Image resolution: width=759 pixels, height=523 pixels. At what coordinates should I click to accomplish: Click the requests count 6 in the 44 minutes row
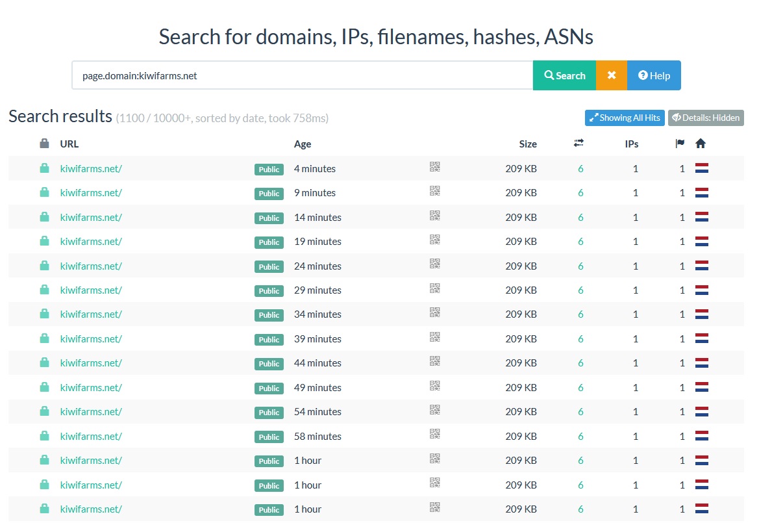(x=580, y=363)
